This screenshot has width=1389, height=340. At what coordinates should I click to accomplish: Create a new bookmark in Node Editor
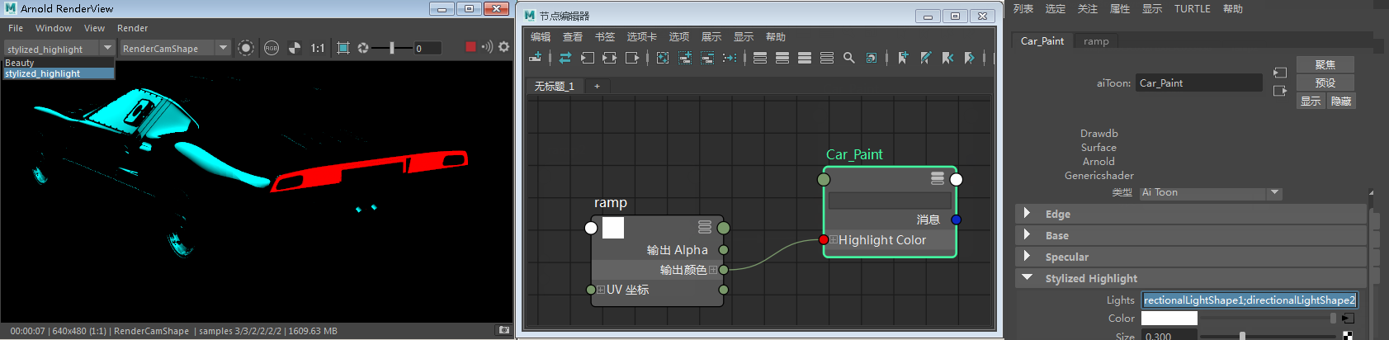tap(903, 58)
